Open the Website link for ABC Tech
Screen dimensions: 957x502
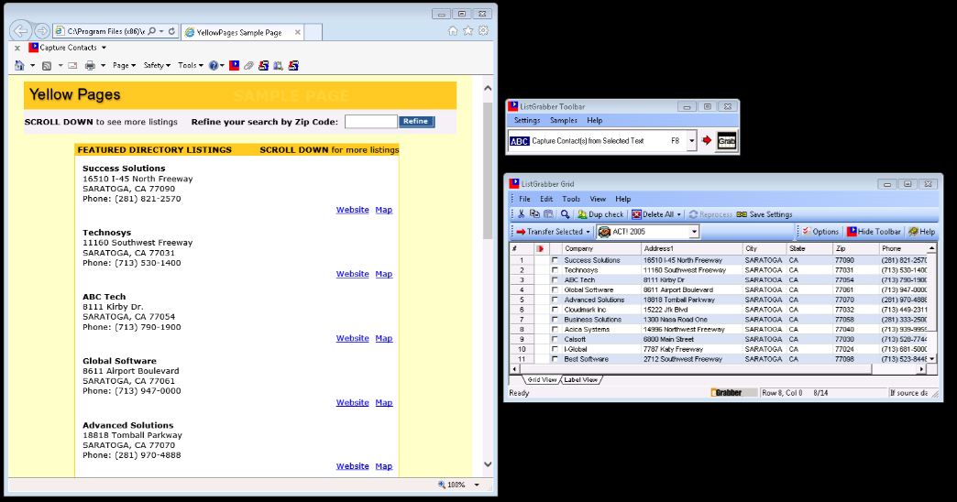352,338
